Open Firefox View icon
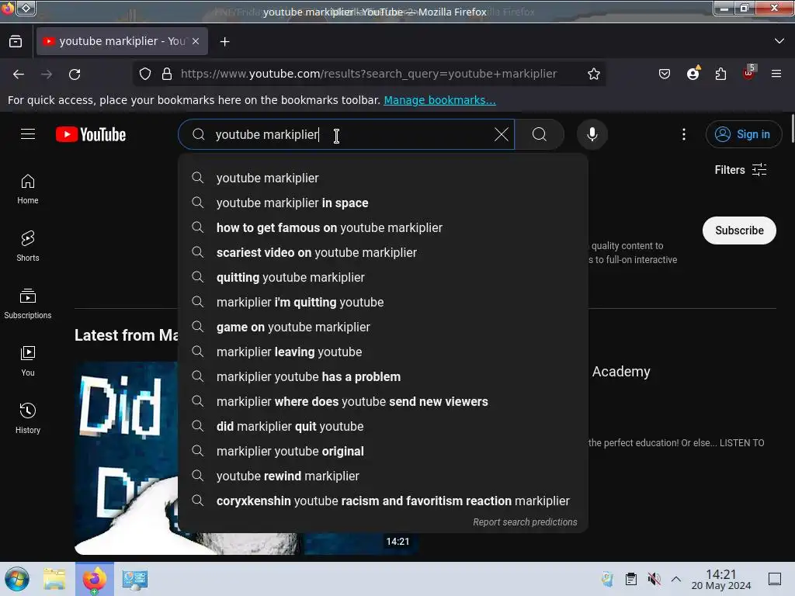The height and width of the screenshot is (596, 795). coord(16,41)
